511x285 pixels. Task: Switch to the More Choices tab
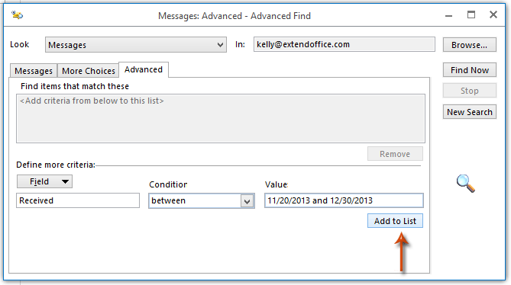coord(89,71)
